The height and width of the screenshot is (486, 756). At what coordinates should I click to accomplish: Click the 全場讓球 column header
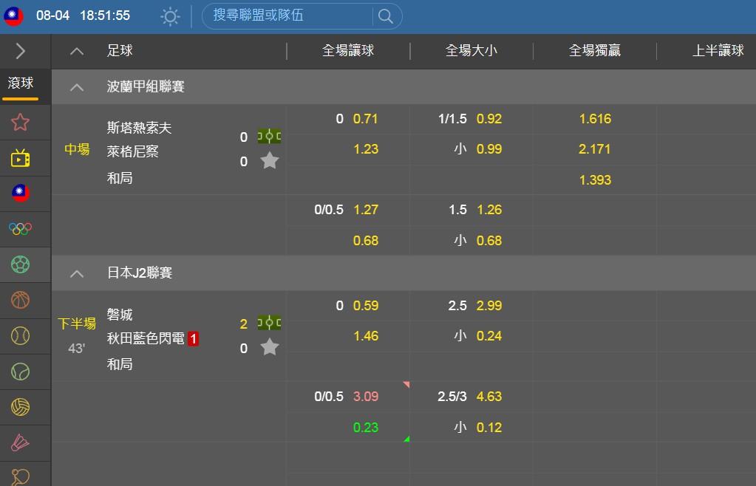[x=348, y=50]
